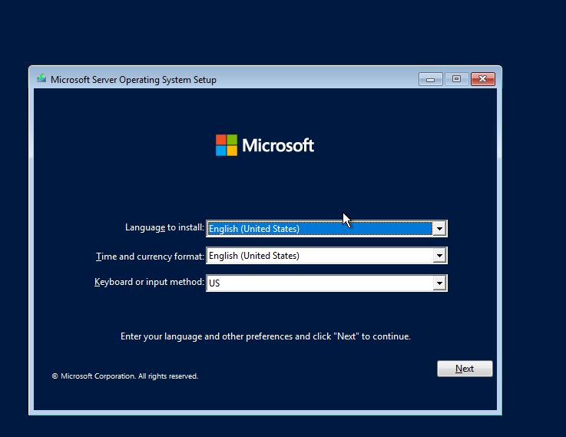Click the window title text in the title bar
The width and height of the screenshot is (566, 437).
pos(134,79)
